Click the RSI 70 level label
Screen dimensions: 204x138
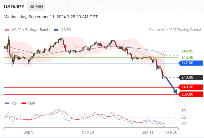(x=184, y=111)
